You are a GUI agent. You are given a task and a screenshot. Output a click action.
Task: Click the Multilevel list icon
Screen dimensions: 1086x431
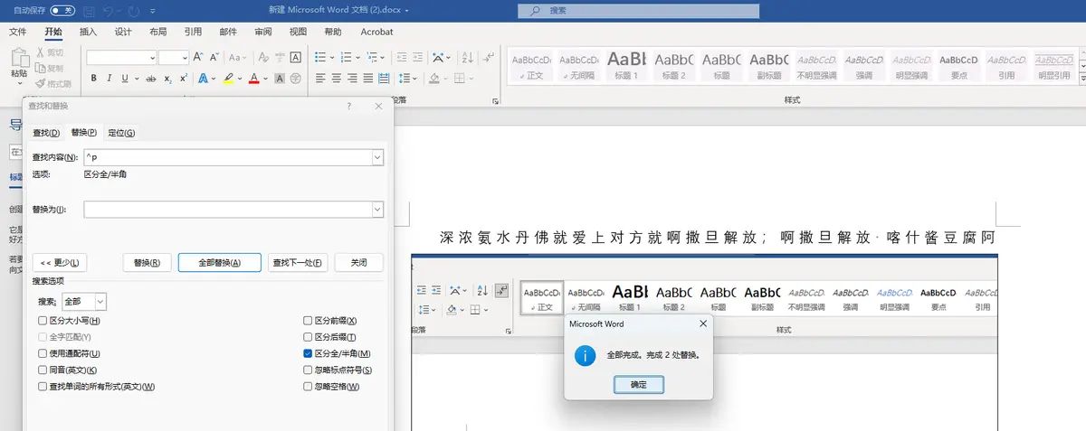[x=372, y=56]
